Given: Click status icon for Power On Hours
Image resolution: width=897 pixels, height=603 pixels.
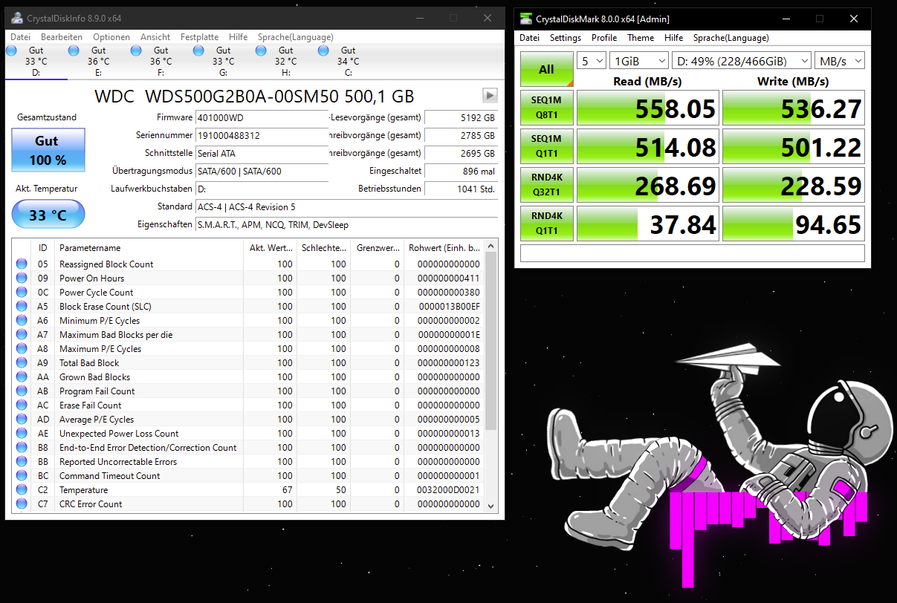Looking at the screenshot, I should (x=22, y=278).
